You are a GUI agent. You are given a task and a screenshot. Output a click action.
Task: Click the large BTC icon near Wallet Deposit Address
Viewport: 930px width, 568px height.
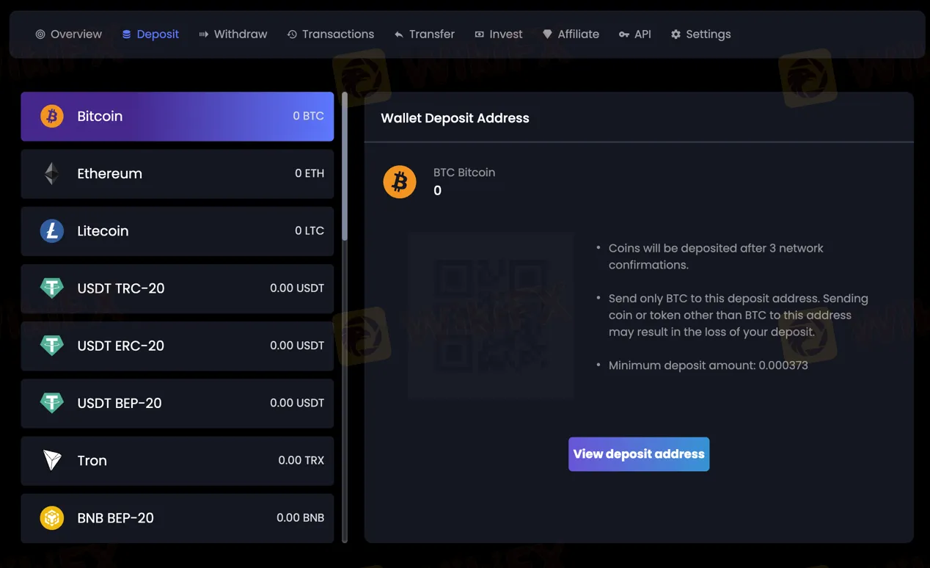click(400, 181)
